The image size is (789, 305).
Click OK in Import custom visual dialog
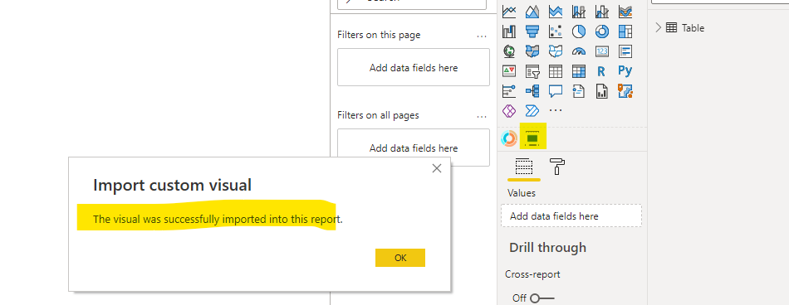[x=400, y=258]
